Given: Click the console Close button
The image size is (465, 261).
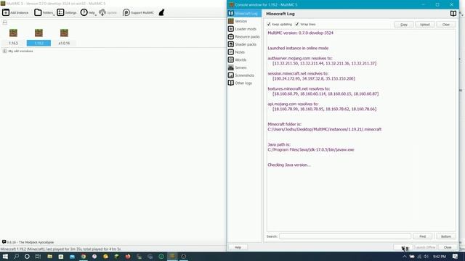Looking at the screenshot, I should pyautogui.click(x=448, y=247).
